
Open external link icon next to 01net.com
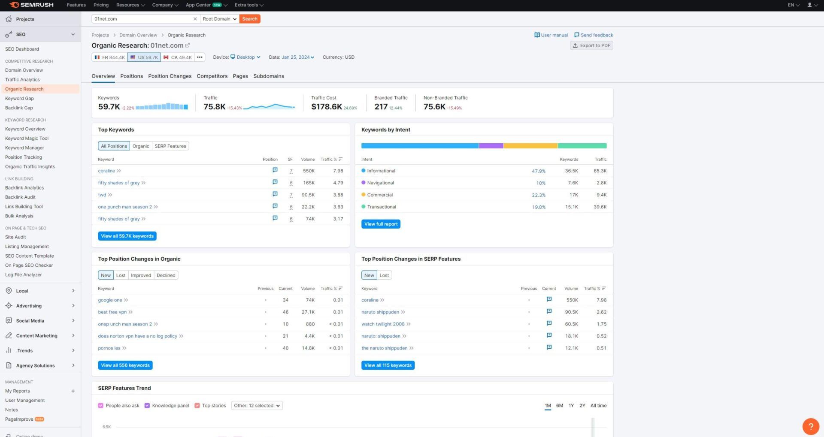pos(188,45)
